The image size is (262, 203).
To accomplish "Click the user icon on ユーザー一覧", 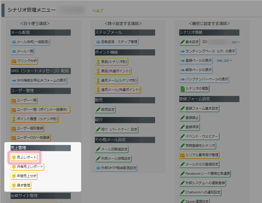I will [x=14, y=100].
